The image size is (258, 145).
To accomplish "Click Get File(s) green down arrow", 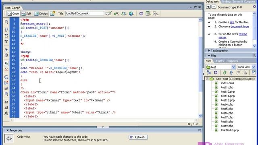I will coord(225,72).
